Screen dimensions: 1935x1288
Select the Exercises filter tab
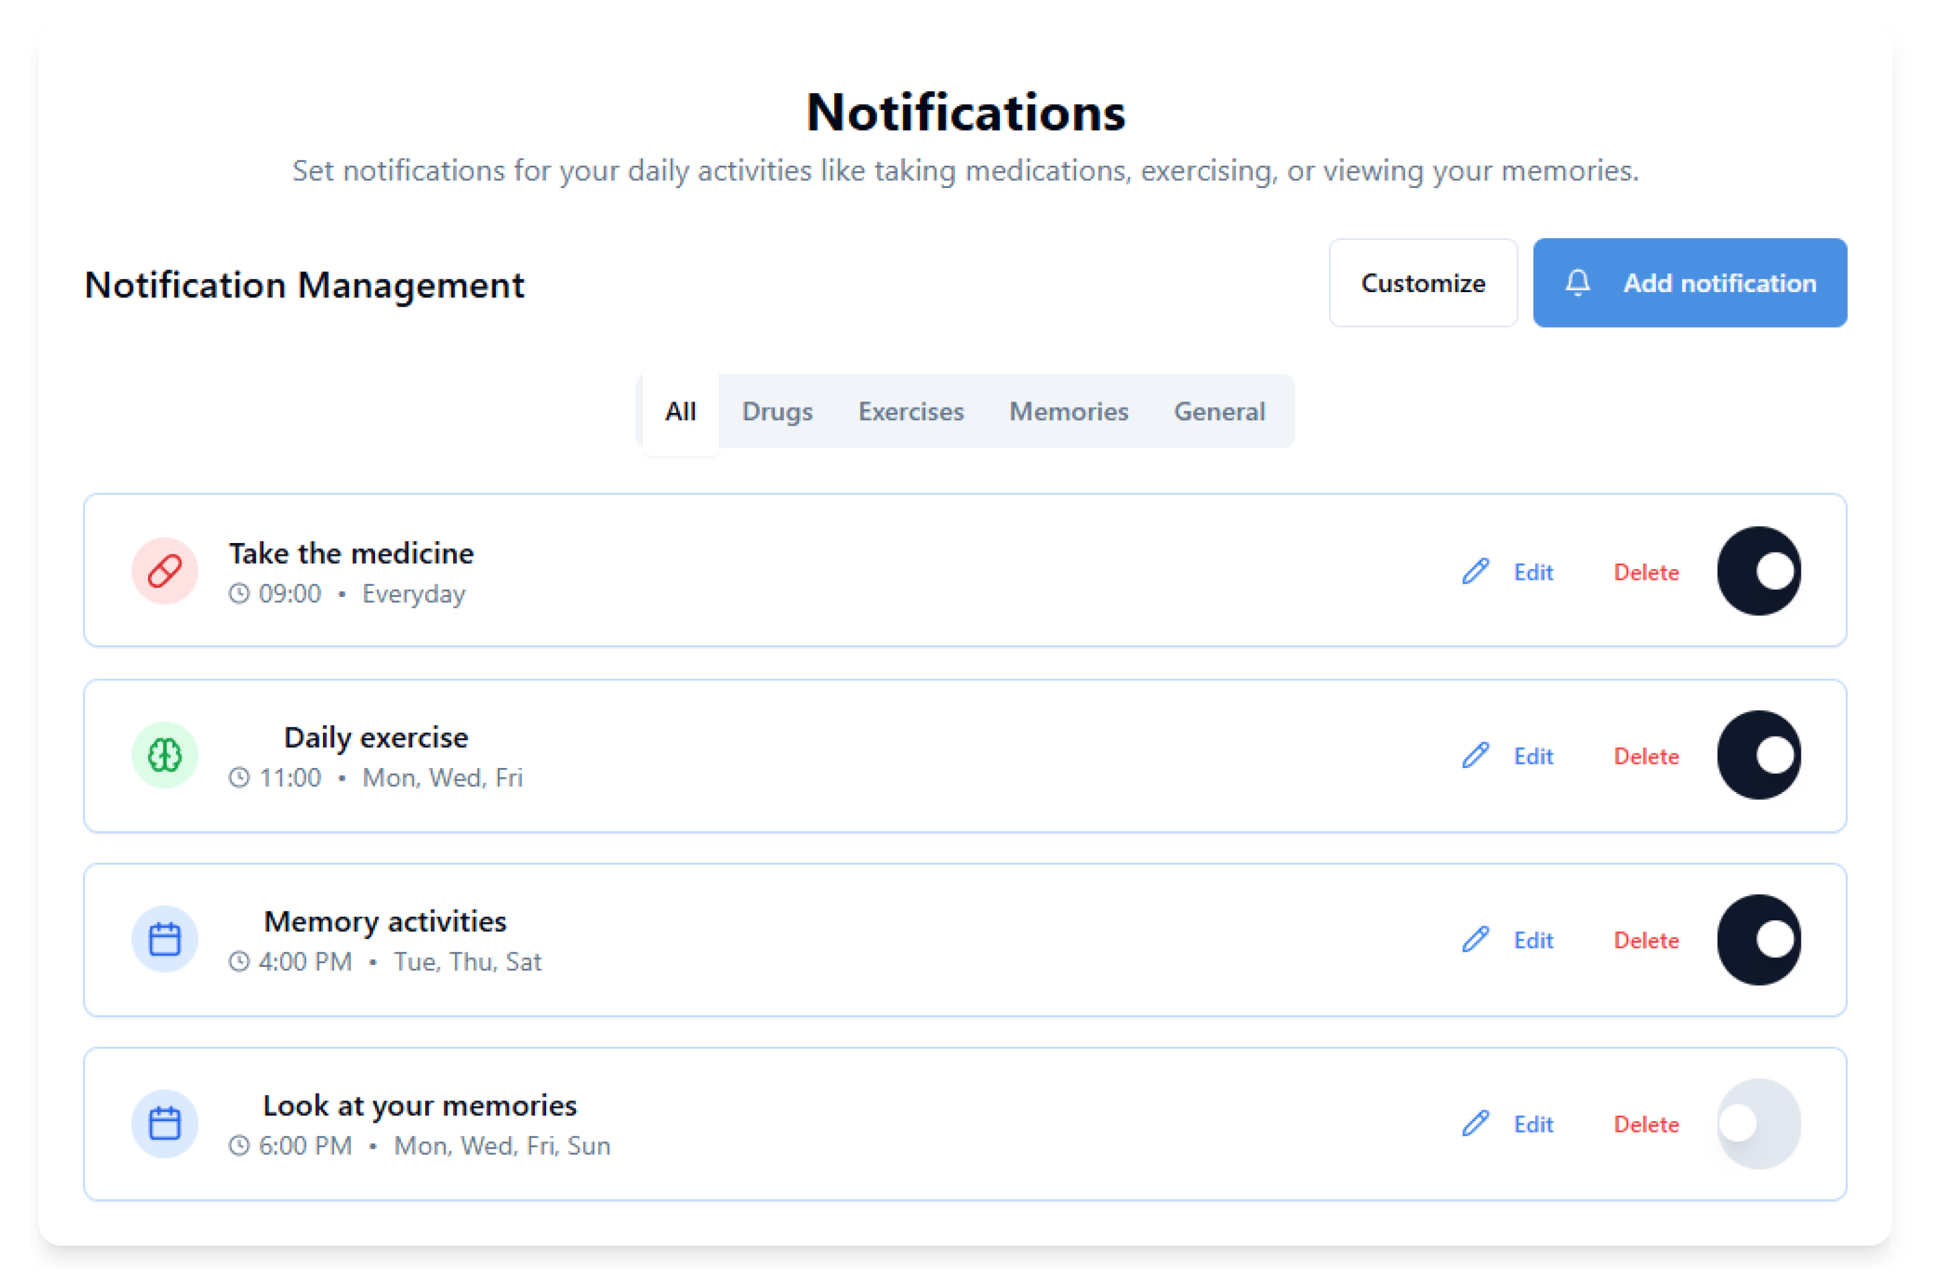(x=910, y=412)
